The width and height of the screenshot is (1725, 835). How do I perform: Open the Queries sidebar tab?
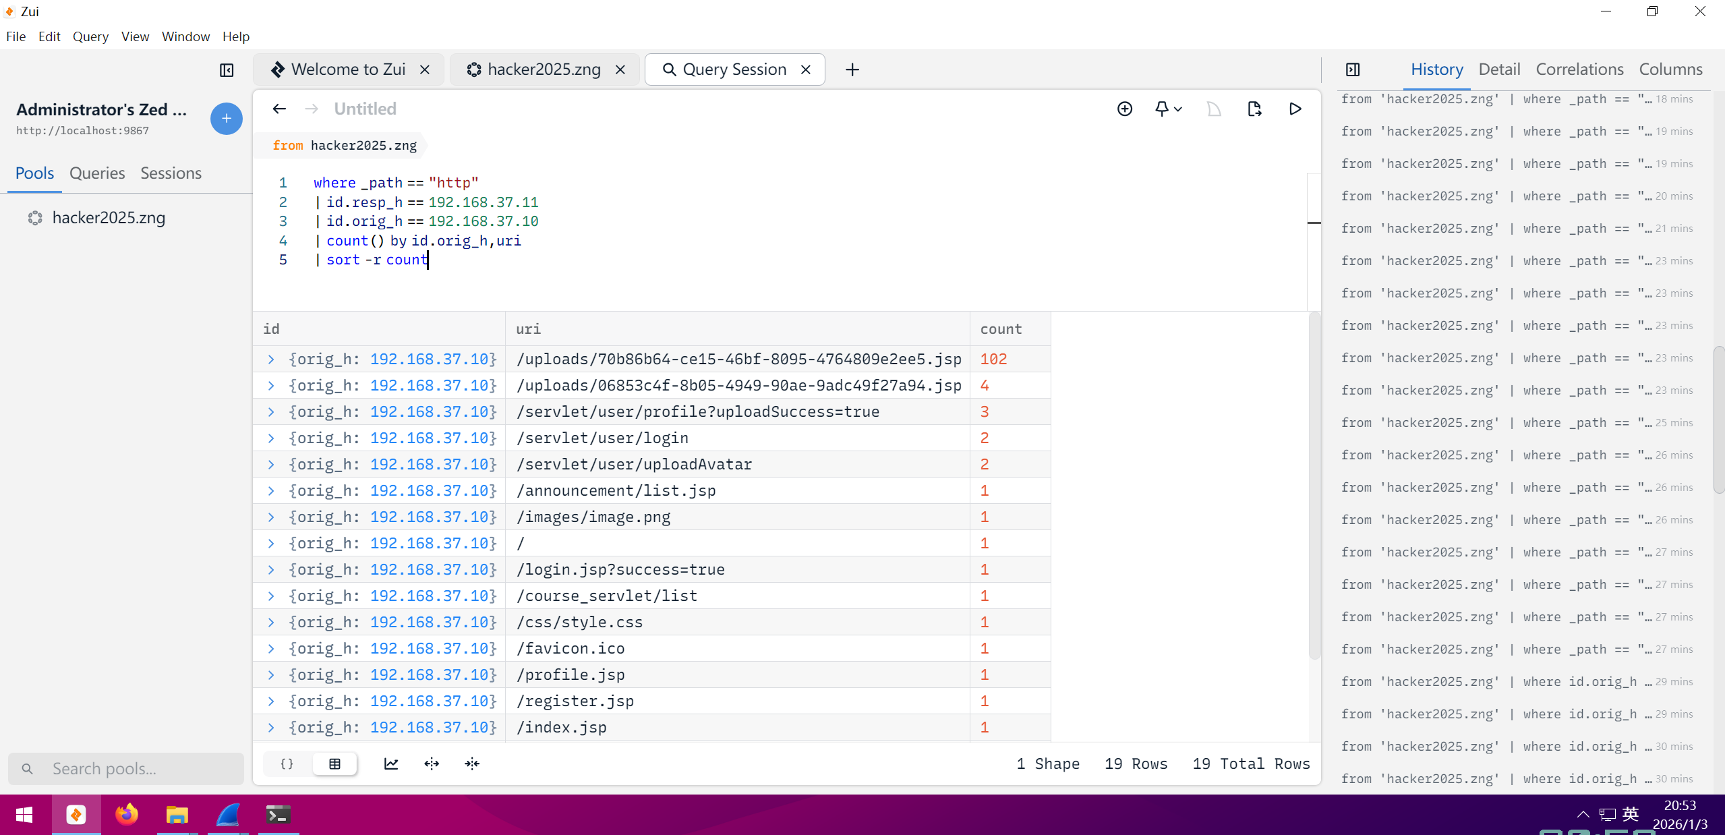97,173
